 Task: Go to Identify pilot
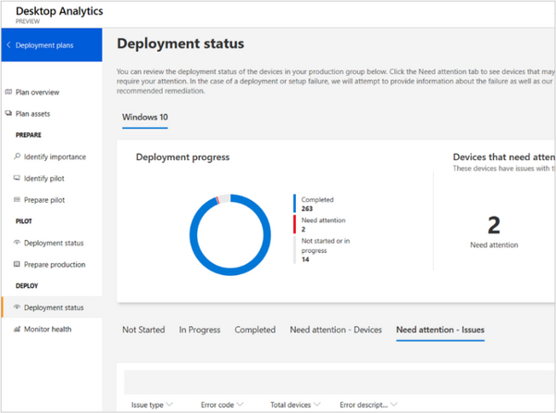[44, 179]
